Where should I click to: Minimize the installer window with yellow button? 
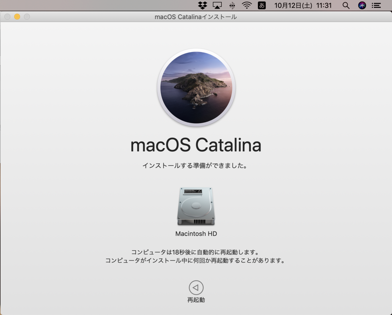(x=17, y=17)
